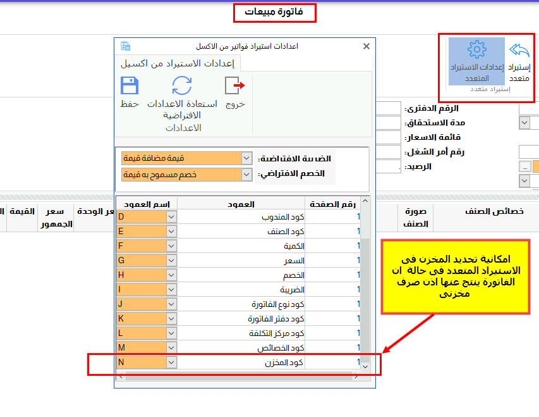Click إستيراد متعدد arrow icon
Viewport: 539px width, 417px height.
(519, 50)
